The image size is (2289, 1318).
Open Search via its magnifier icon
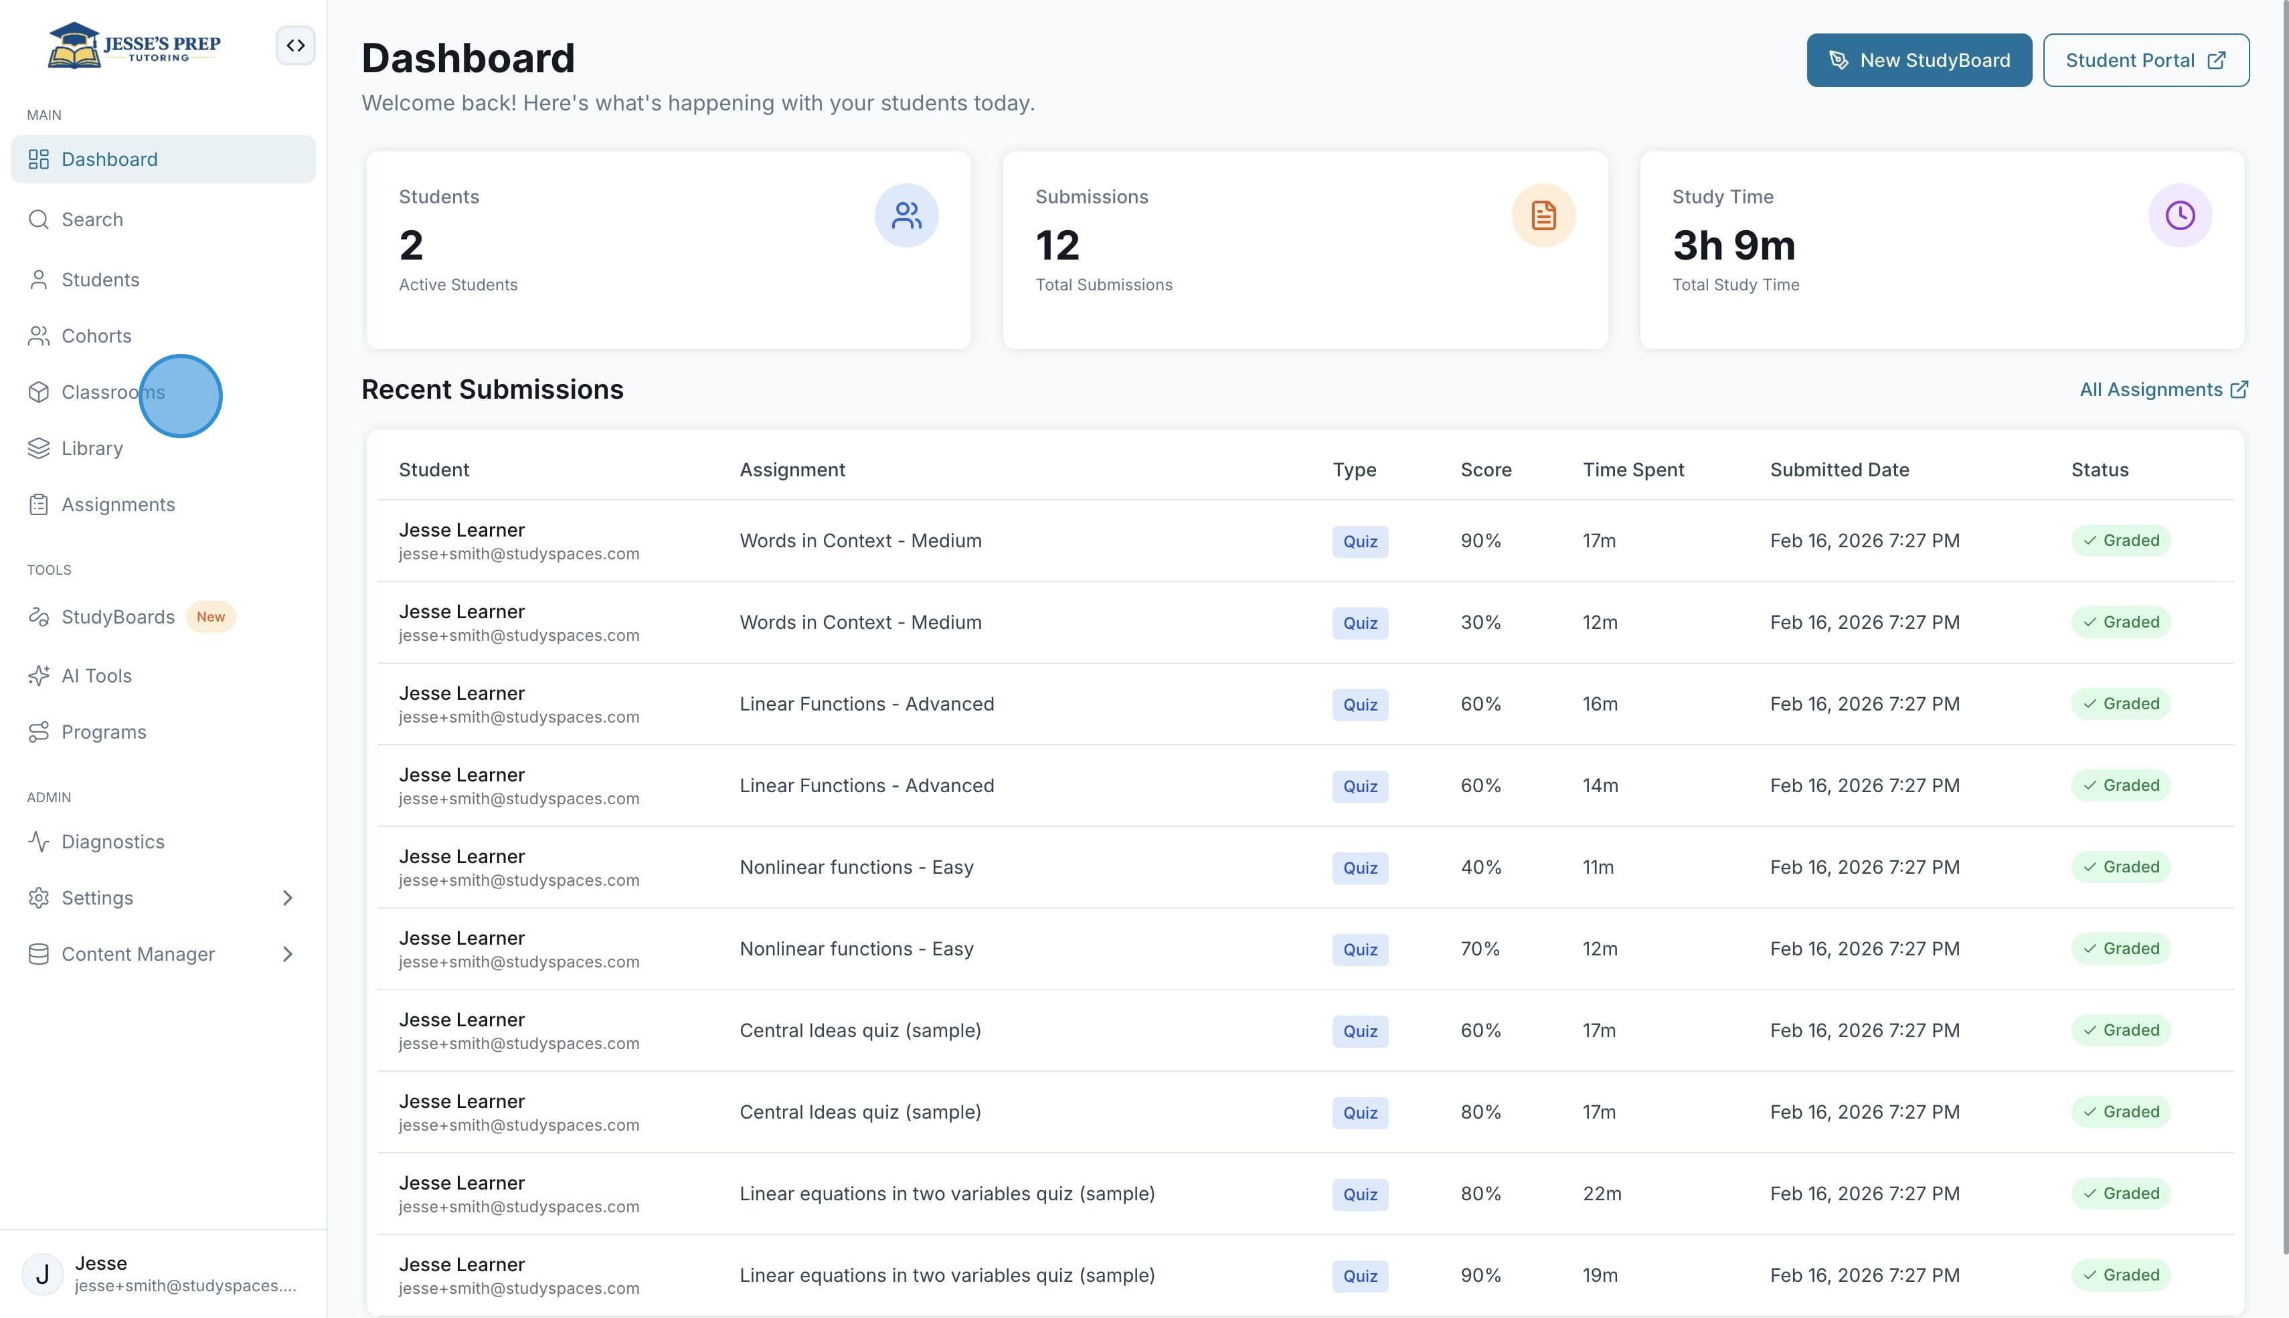pos(38,220)
